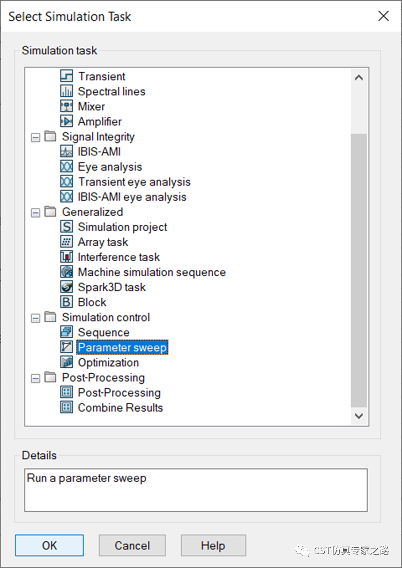Select the Eye analysis icon
This screenshot has width=402, height=568.
point(66,166)
